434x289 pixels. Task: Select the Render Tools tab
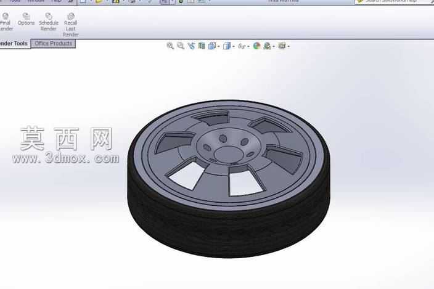[14, 44]
